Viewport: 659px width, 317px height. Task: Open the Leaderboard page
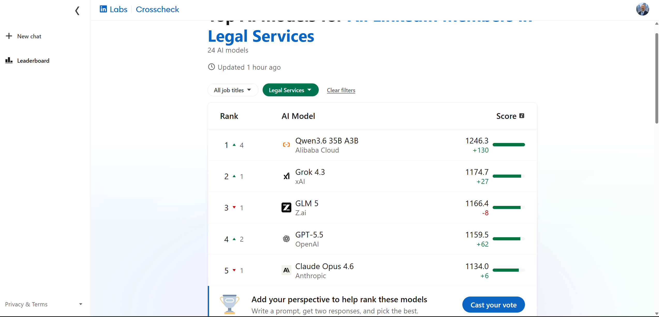pos(27,61)
